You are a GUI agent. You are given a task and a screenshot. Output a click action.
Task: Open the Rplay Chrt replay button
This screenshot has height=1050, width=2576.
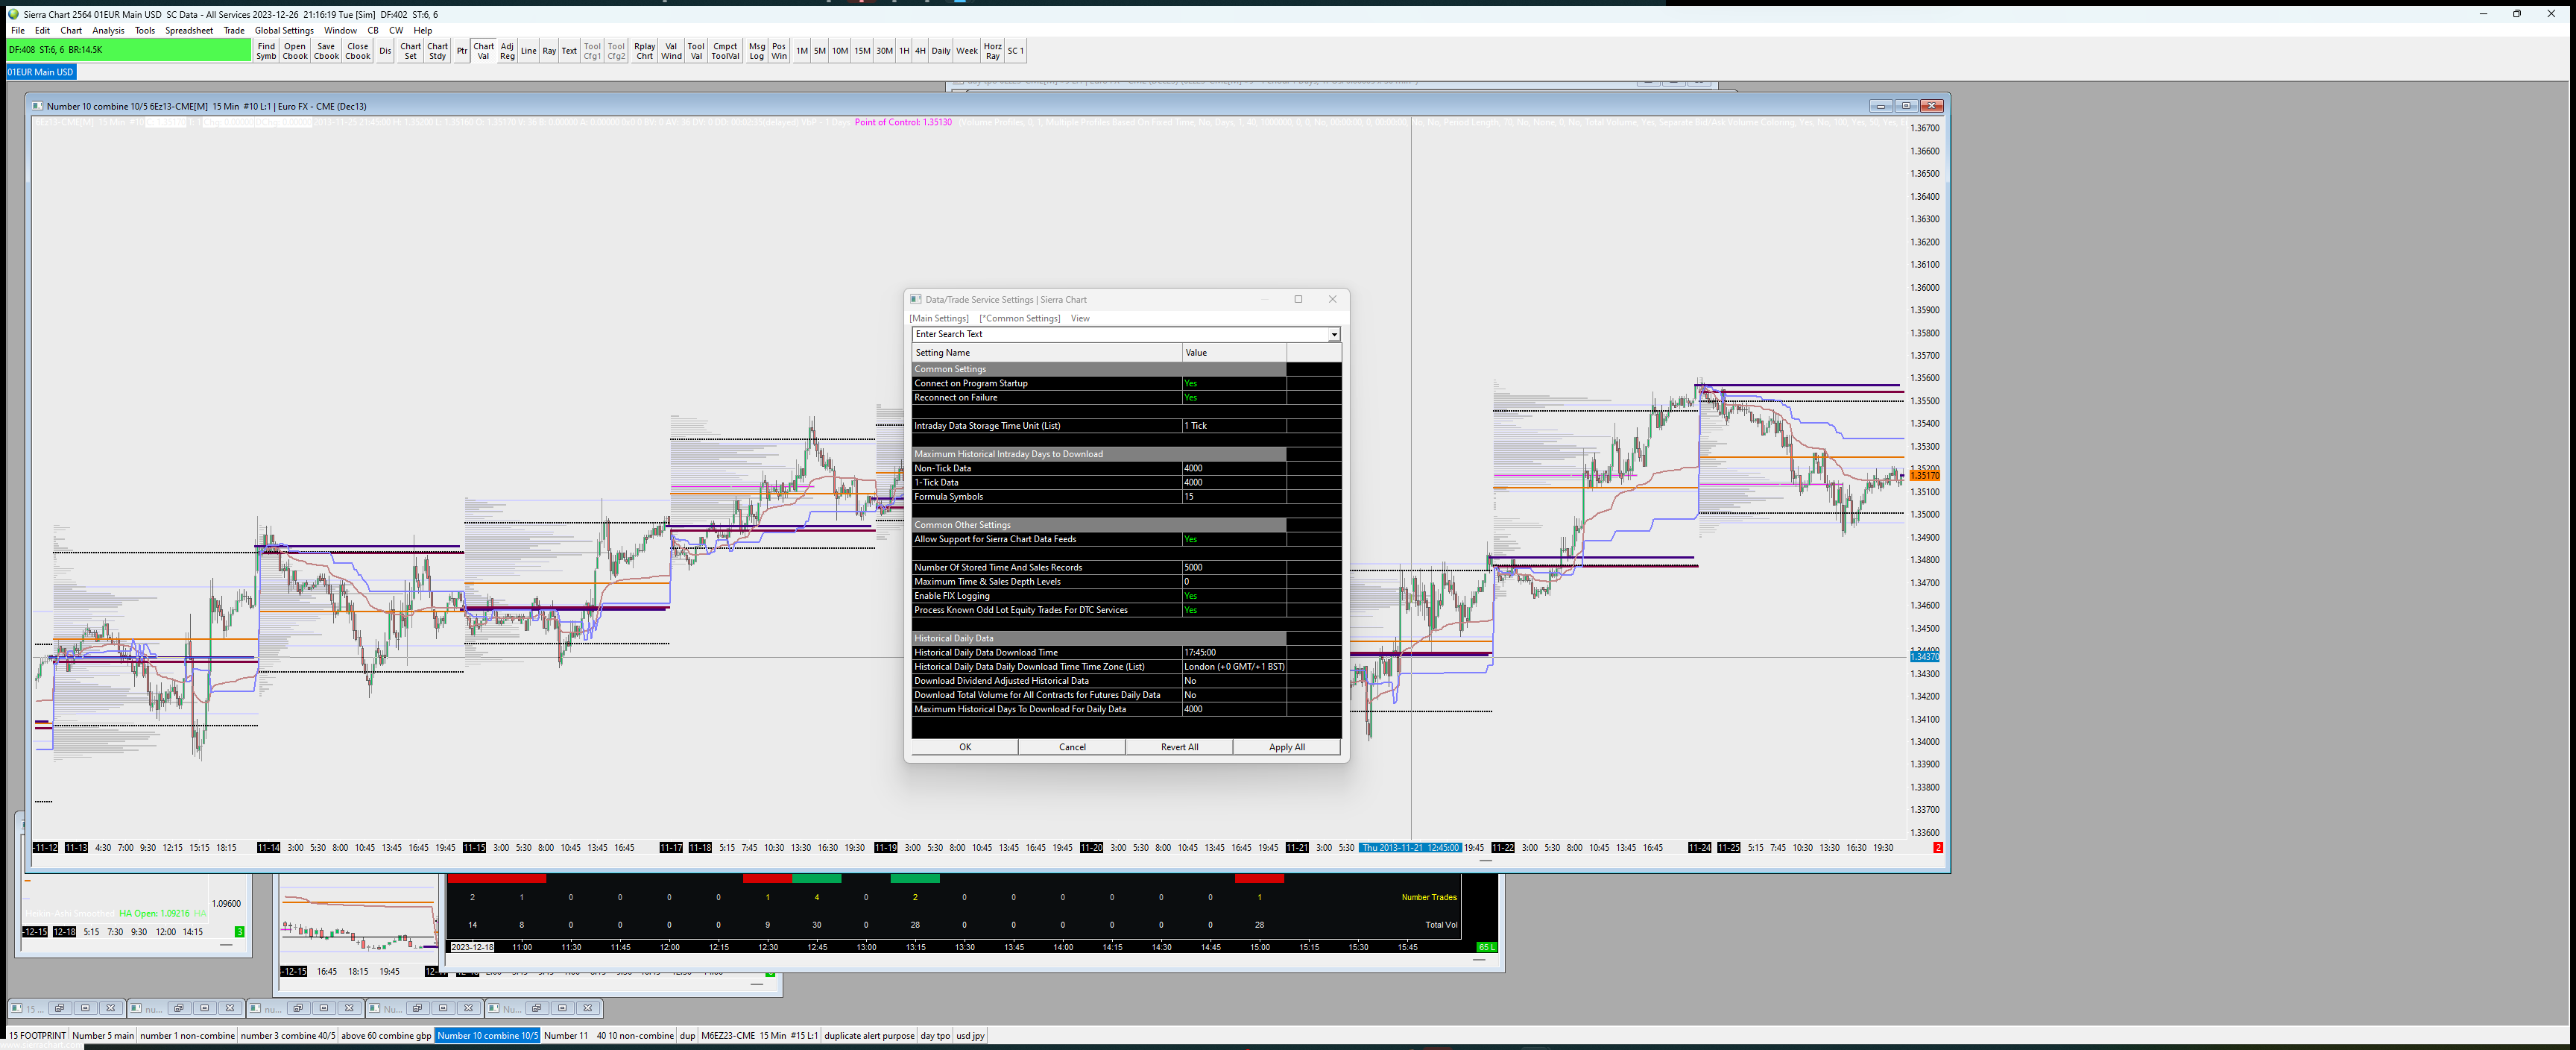coord(644,51)
